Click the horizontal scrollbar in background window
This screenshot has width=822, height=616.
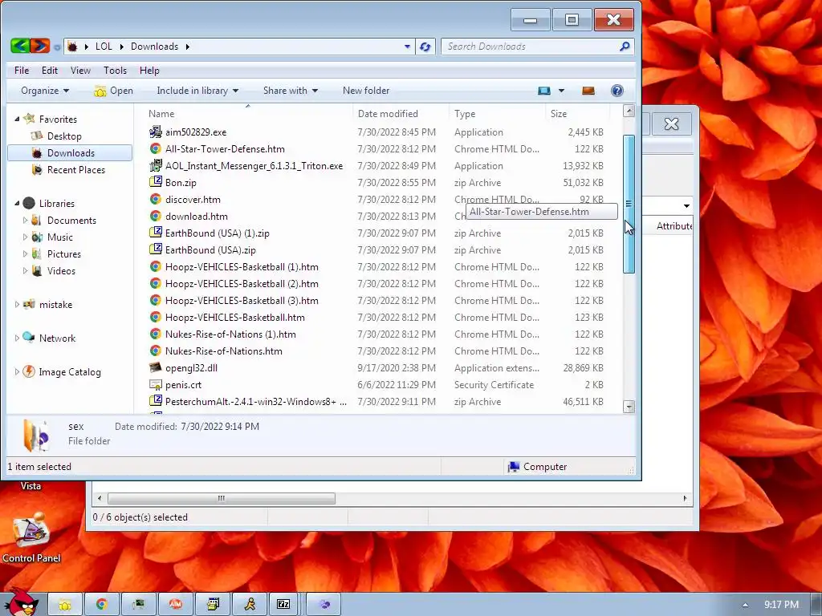tap(222, 498)
